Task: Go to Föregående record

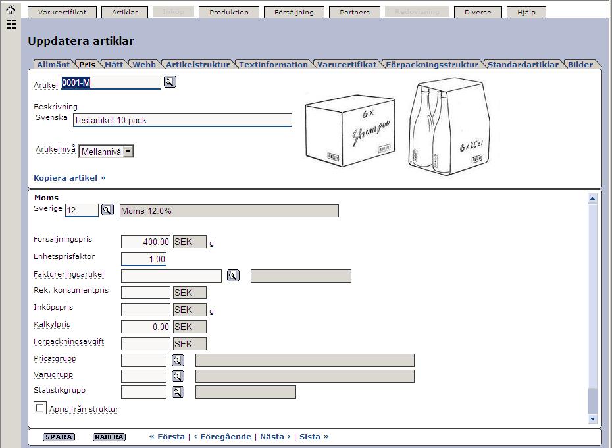Action: tap(222, 437)
